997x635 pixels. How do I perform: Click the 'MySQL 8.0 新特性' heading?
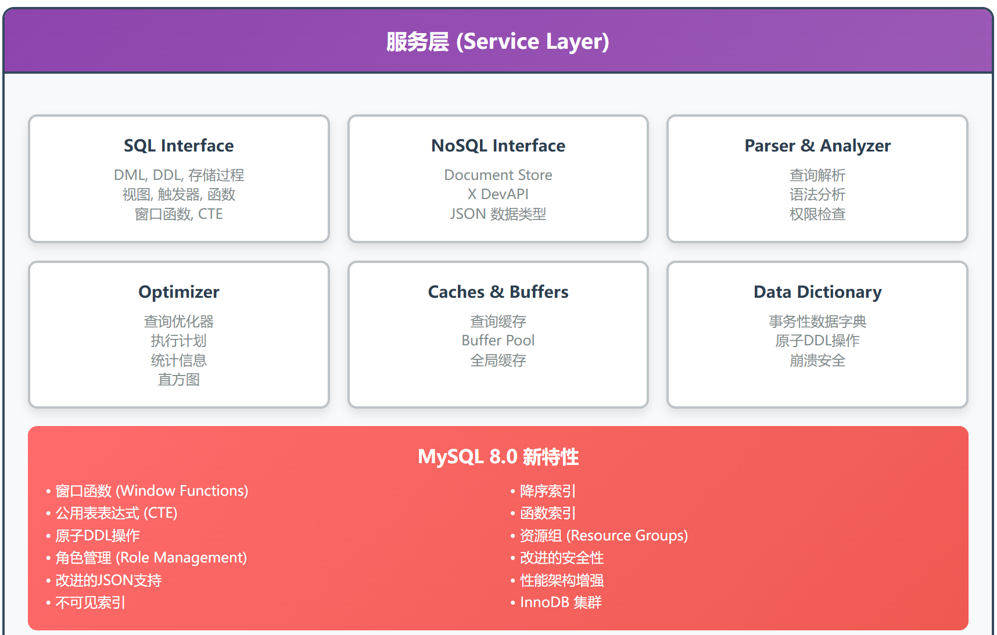coord(498,457)
